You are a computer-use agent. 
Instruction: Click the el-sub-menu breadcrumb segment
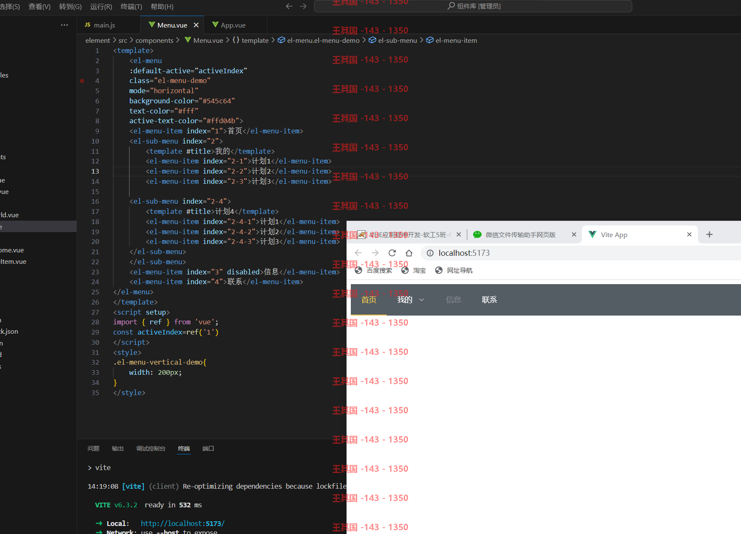(x=393, y=40)
